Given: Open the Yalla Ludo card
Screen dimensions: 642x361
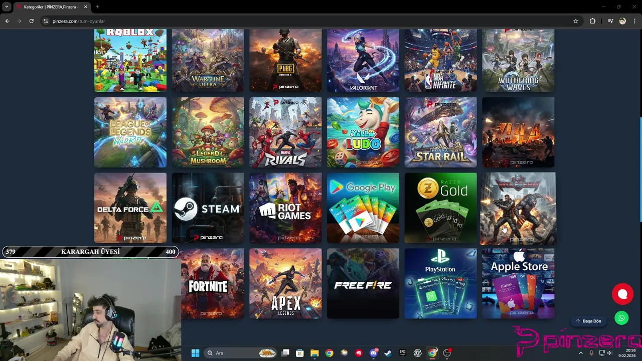Looking at the screenshot, I should coord(363,132).
